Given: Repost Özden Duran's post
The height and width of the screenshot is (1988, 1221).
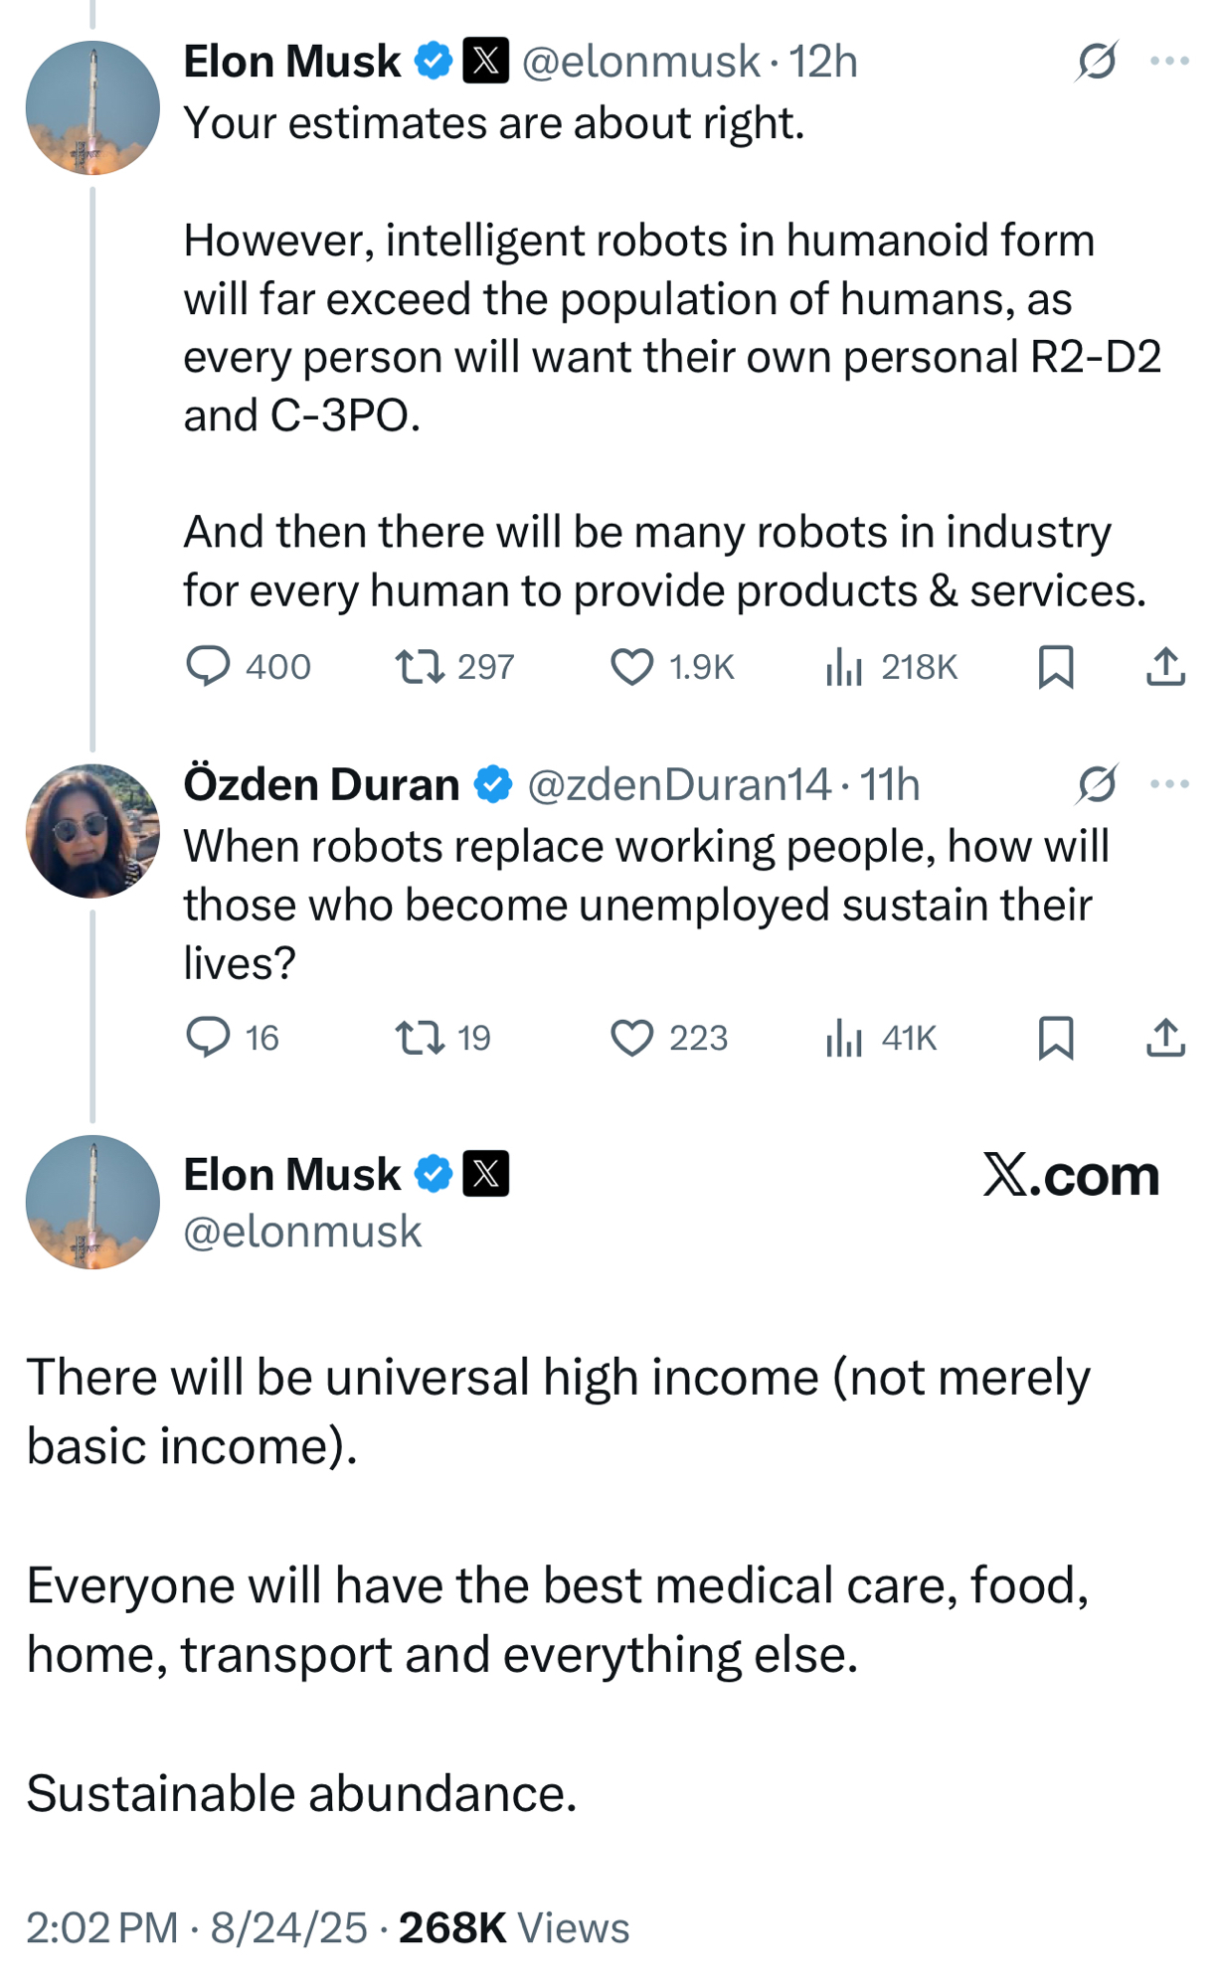Looking at the screenshot, I should click(420, 1038).
